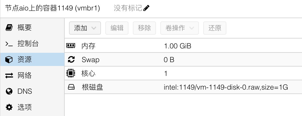
Task: Select the 根磁盘 row value
Action: [226, 87]
